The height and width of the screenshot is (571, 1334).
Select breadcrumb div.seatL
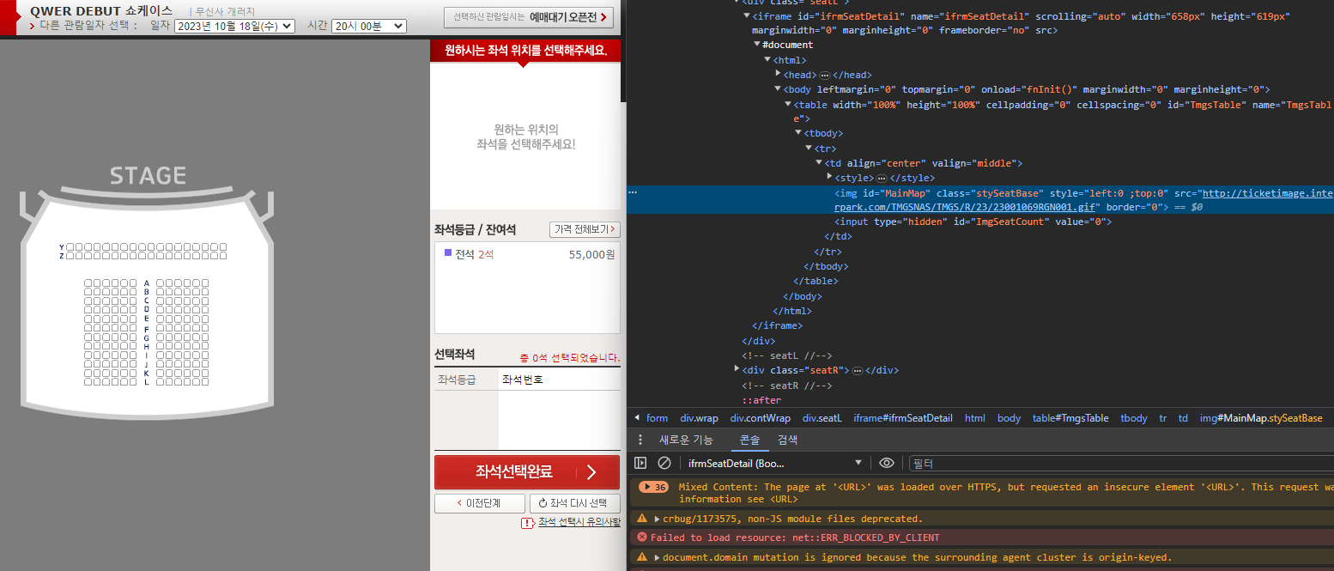click(822, 418)
